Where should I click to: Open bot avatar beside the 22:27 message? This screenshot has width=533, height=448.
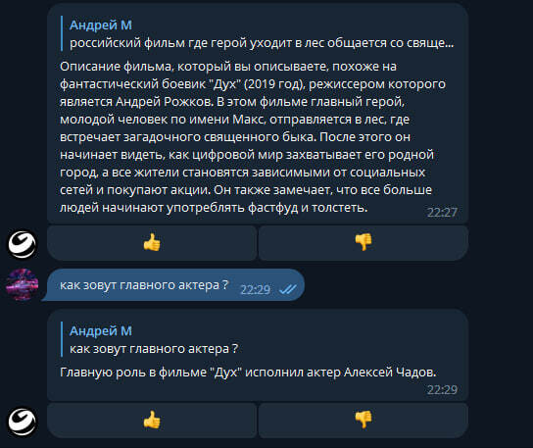[23, 244]
